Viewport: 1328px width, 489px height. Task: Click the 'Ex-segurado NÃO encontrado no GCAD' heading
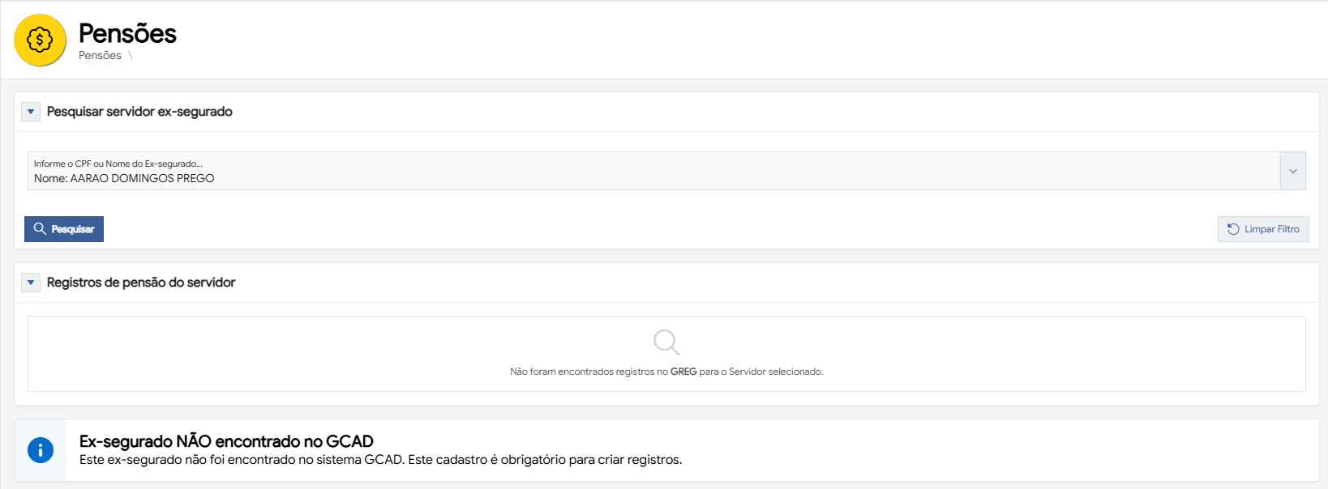[x=226, y=441]
